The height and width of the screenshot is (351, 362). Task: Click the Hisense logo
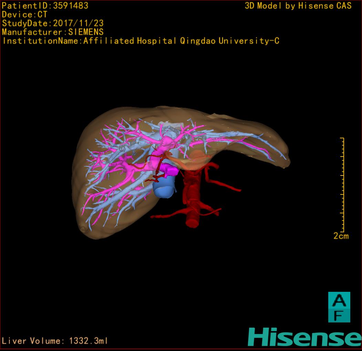[305, 337]
